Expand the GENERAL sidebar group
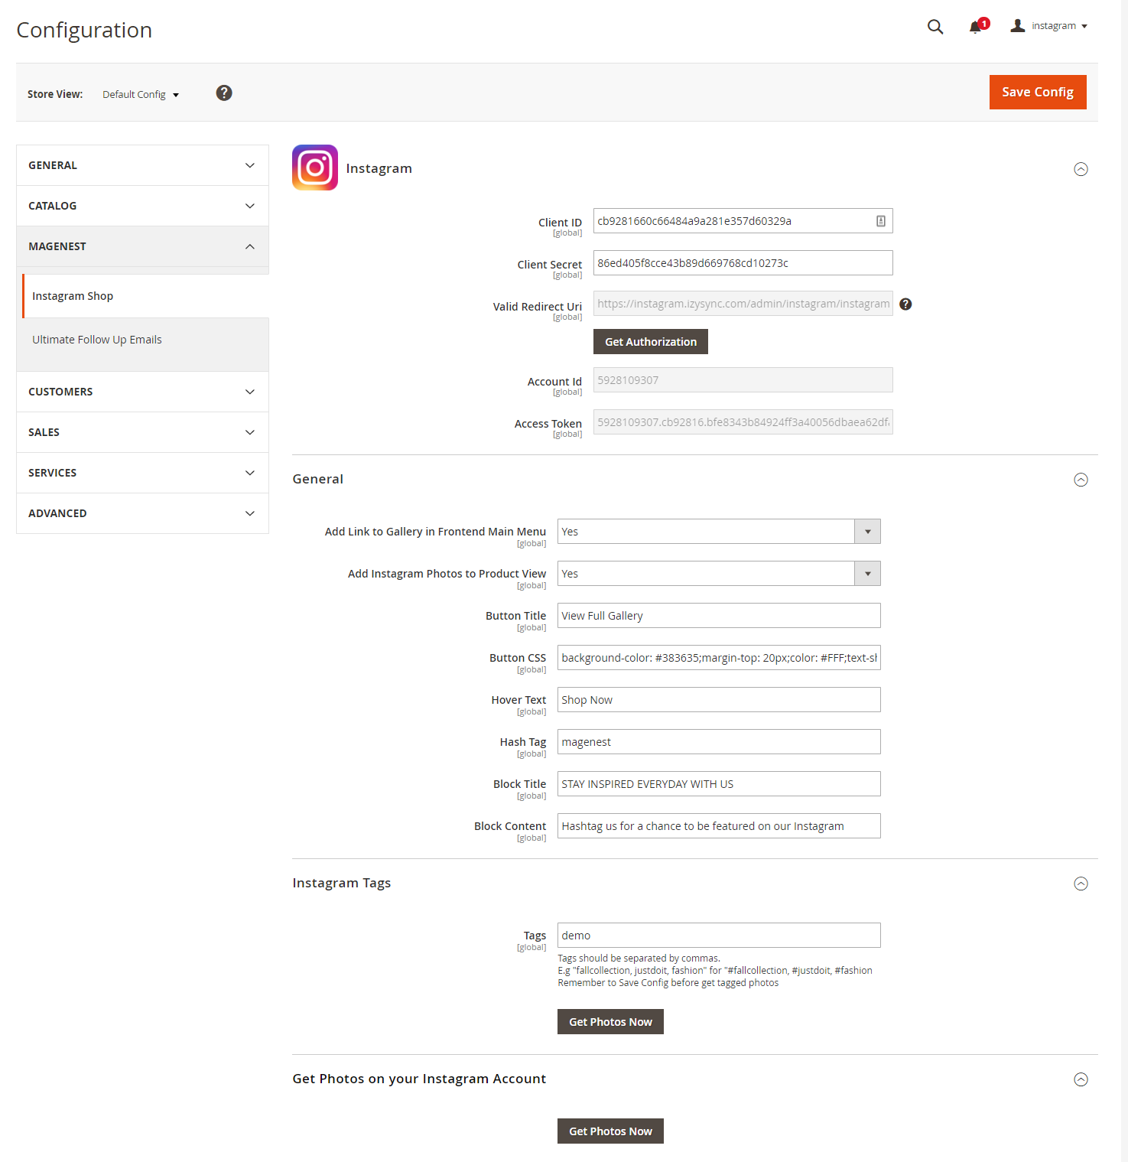The height and width of the screenshot is (1162, 1128). coord(142,165)
